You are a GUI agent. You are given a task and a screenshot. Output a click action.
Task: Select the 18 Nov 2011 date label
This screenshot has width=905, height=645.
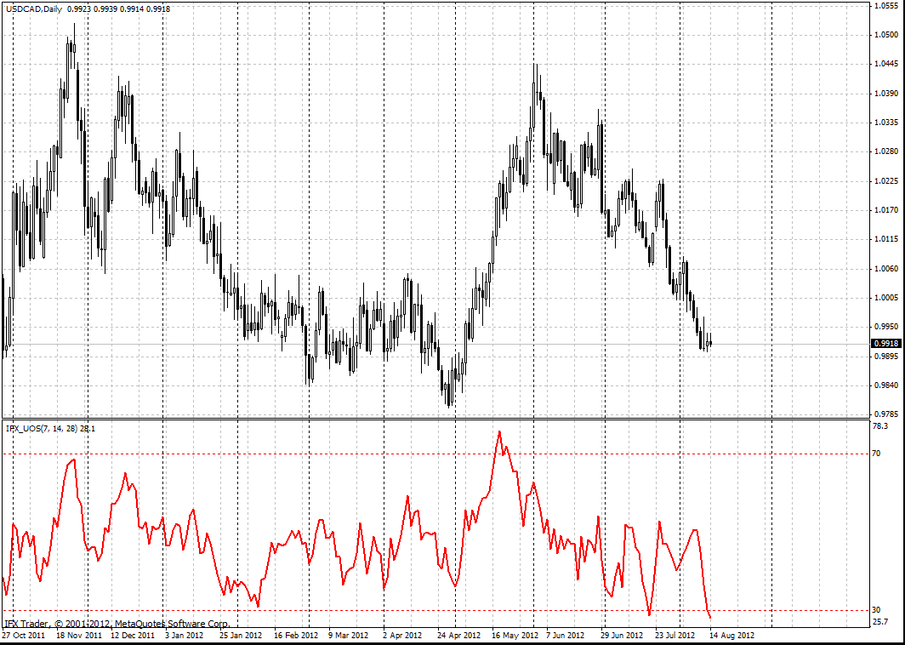tap(78, 635)
